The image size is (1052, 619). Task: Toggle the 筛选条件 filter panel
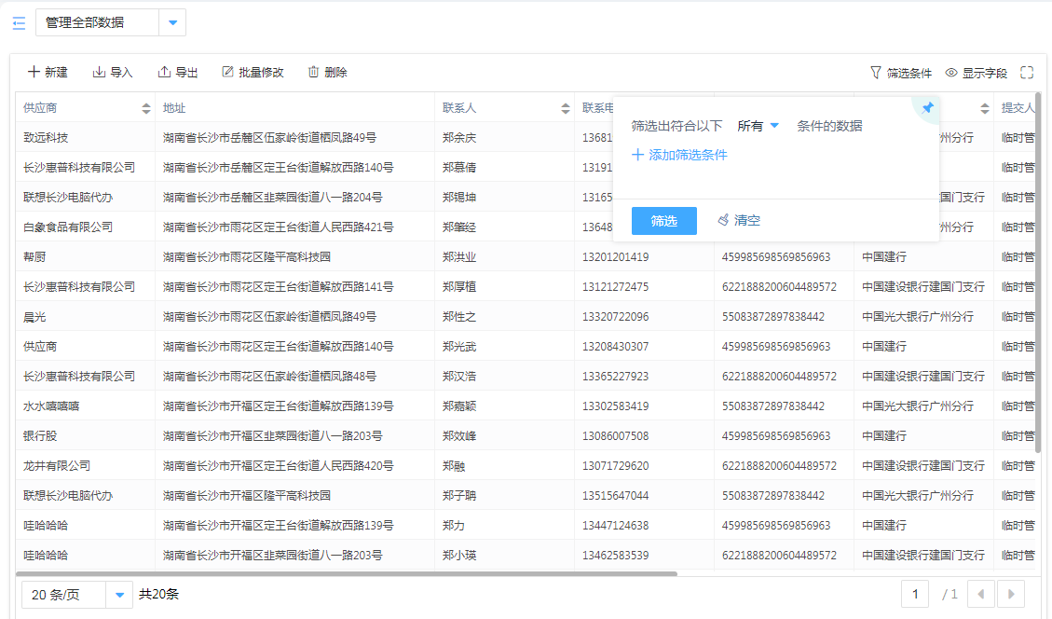tap(900, 73)
